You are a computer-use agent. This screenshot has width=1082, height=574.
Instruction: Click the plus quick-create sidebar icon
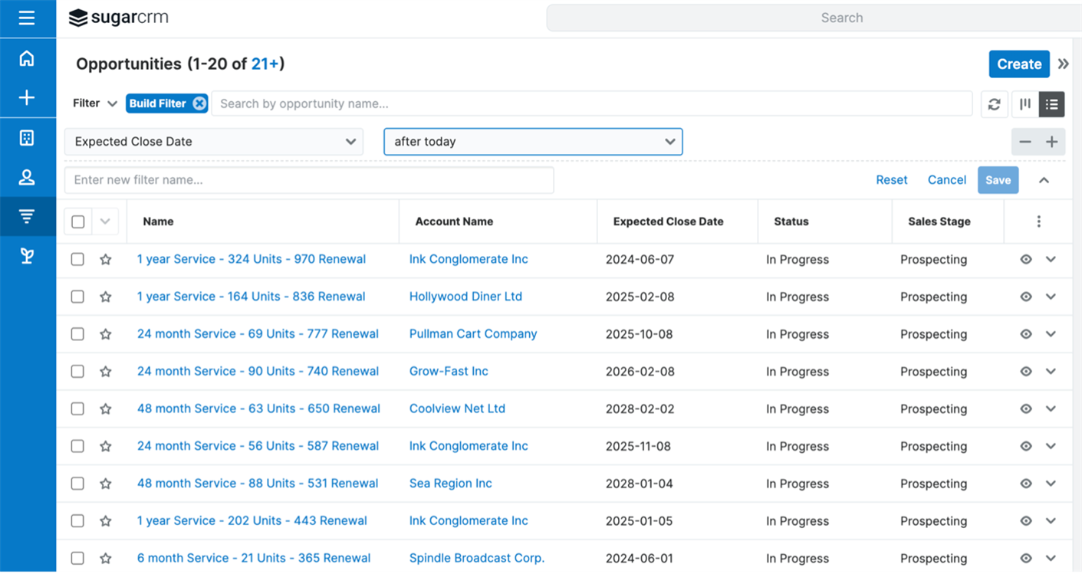27,97
